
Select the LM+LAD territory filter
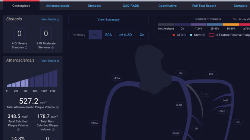coord(125,35)
